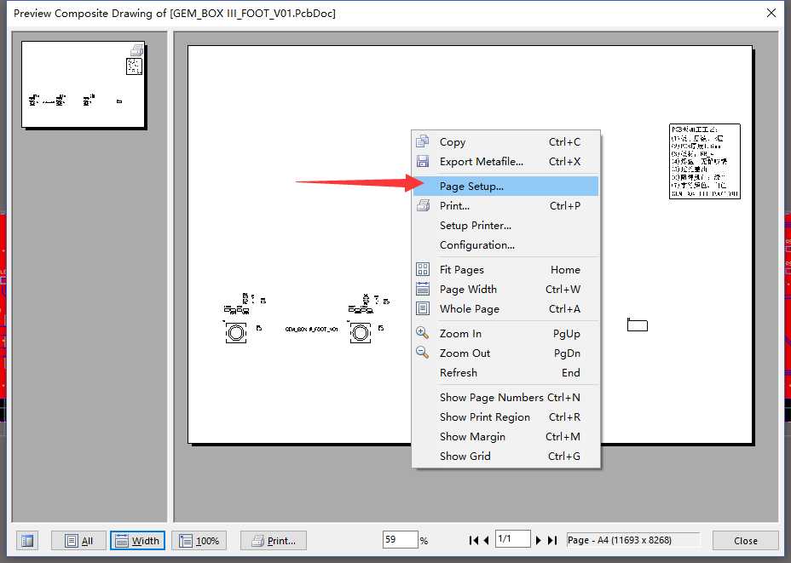Select the page thumbnail in left panel

pyautogui.click(x=84, y=84)
